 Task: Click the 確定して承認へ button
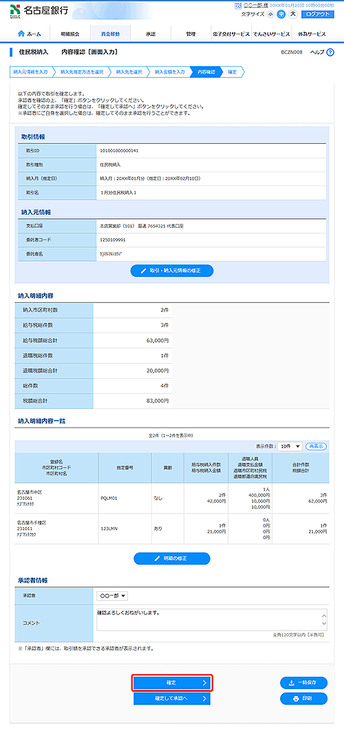(x=172, y=698)
